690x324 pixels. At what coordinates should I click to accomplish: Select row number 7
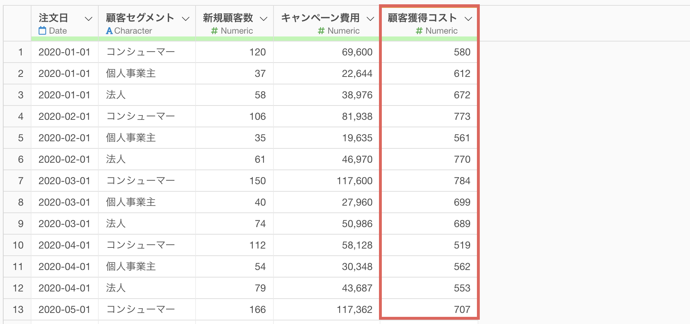(x=20, y=181)
